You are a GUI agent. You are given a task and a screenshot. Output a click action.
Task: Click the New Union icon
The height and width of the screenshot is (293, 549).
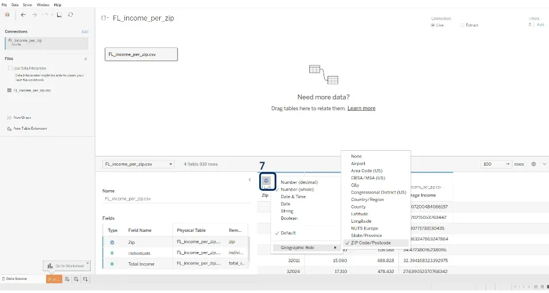pos(10,118)
